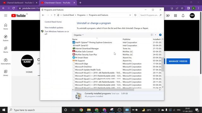Click the search magnifier in Programs window
Screen dimensions: 202x113
coord(161,15)
